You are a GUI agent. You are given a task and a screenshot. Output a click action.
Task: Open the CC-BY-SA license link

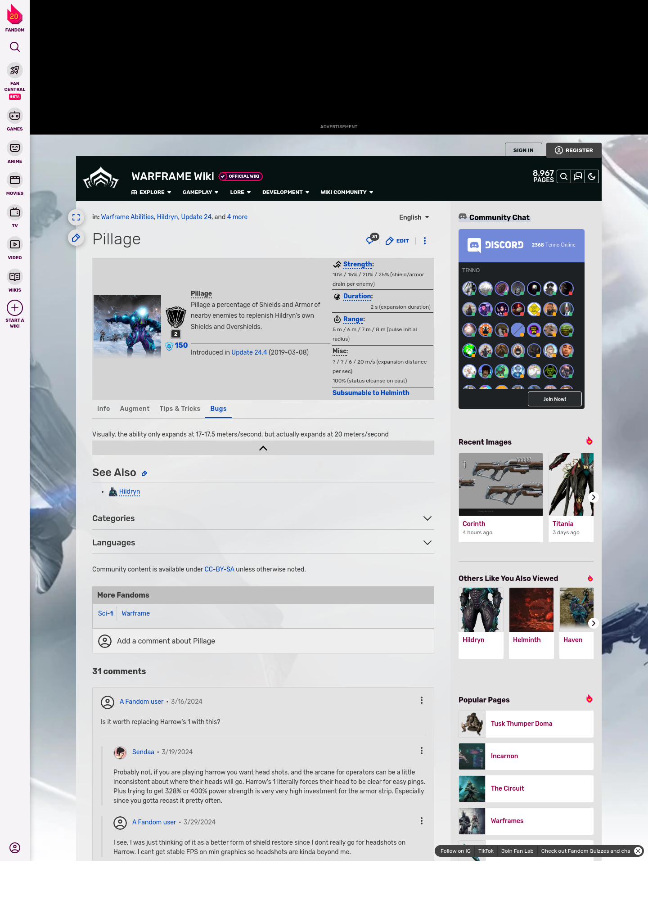point(219,569)
